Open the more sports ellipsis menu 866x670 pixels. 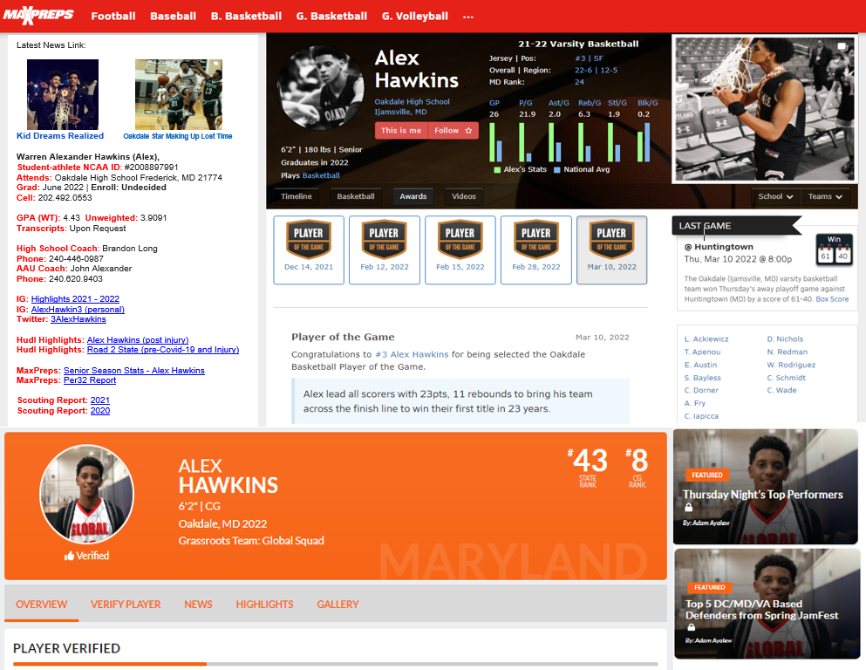(468, 17)
